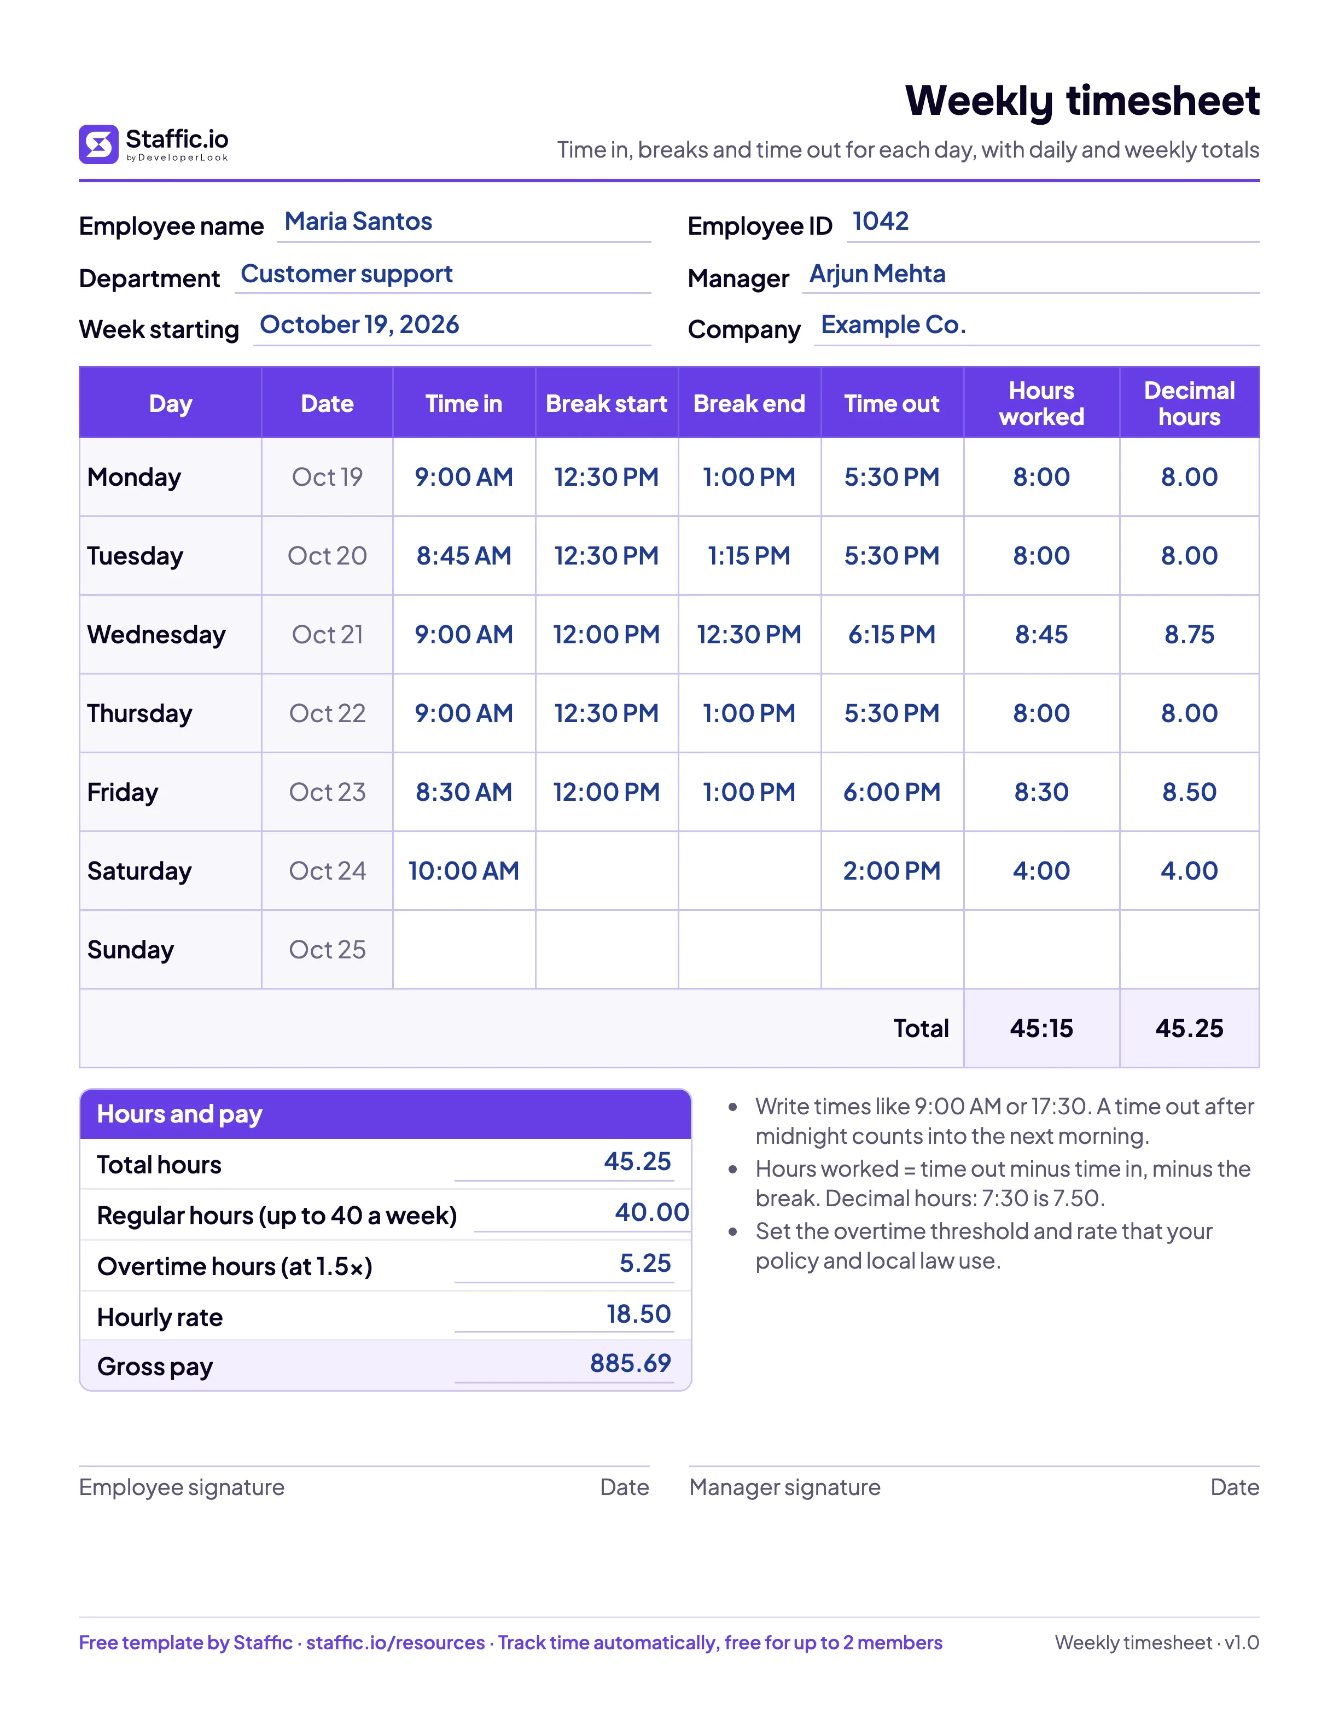Click the Decimal hours column header
This screenshot has width=1339, height=1733.
click(1189, 403)
